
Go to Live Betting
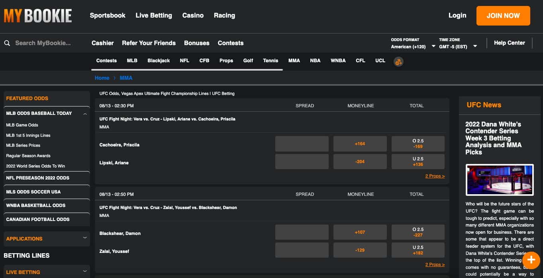click(x=154, y=16)
